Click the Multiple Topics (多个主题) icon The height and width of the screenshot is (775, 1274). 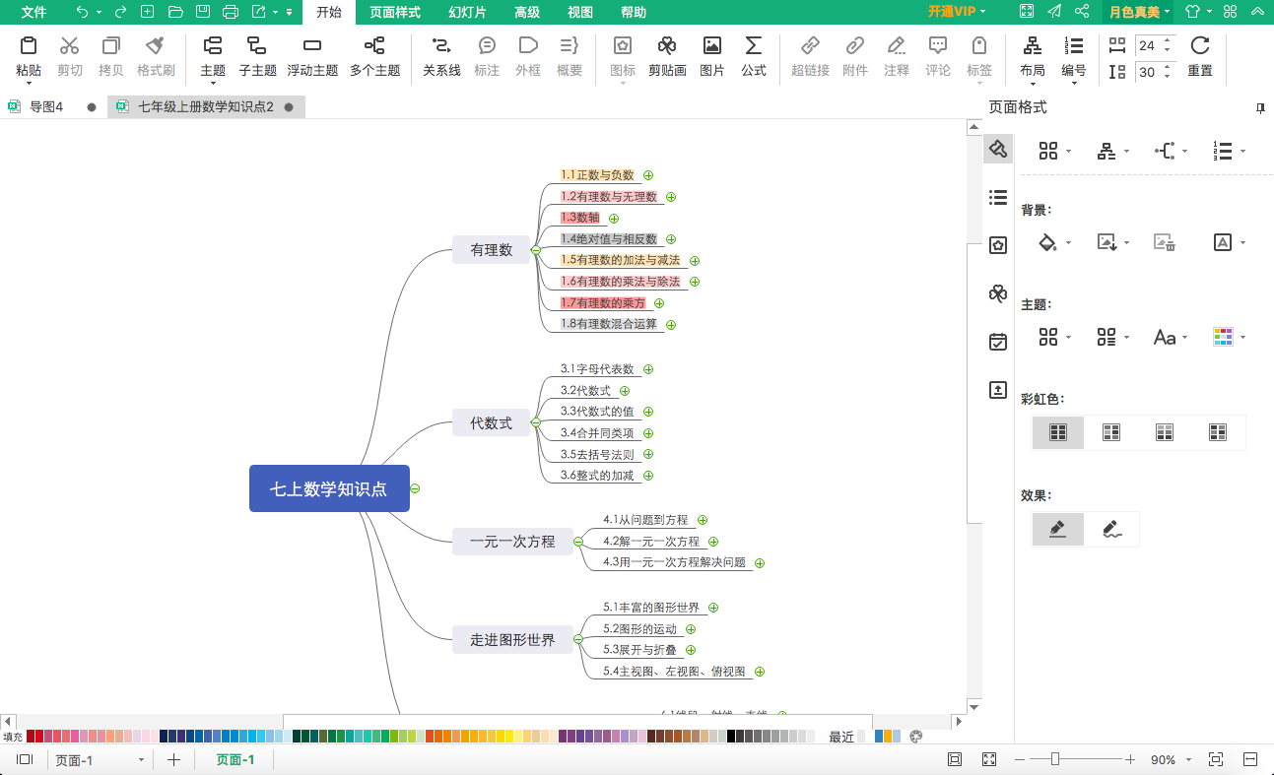pos(374,45)
